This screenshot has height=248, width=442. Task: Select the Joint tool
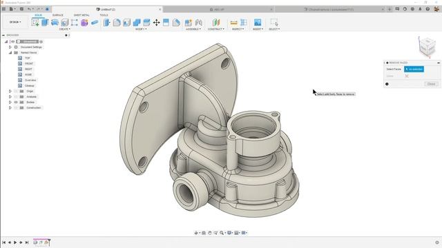[198, 22]
